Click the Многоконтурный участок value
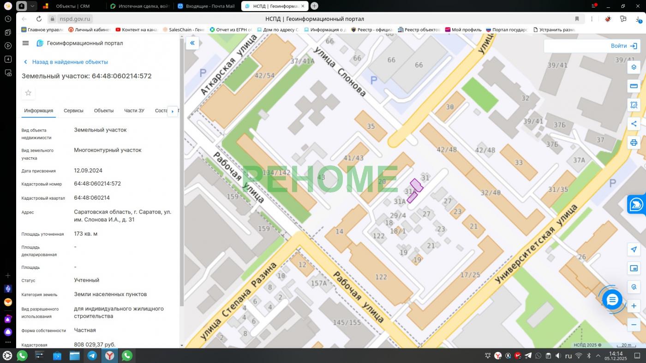Screen dimensions: 646x363 click(108, 150)
